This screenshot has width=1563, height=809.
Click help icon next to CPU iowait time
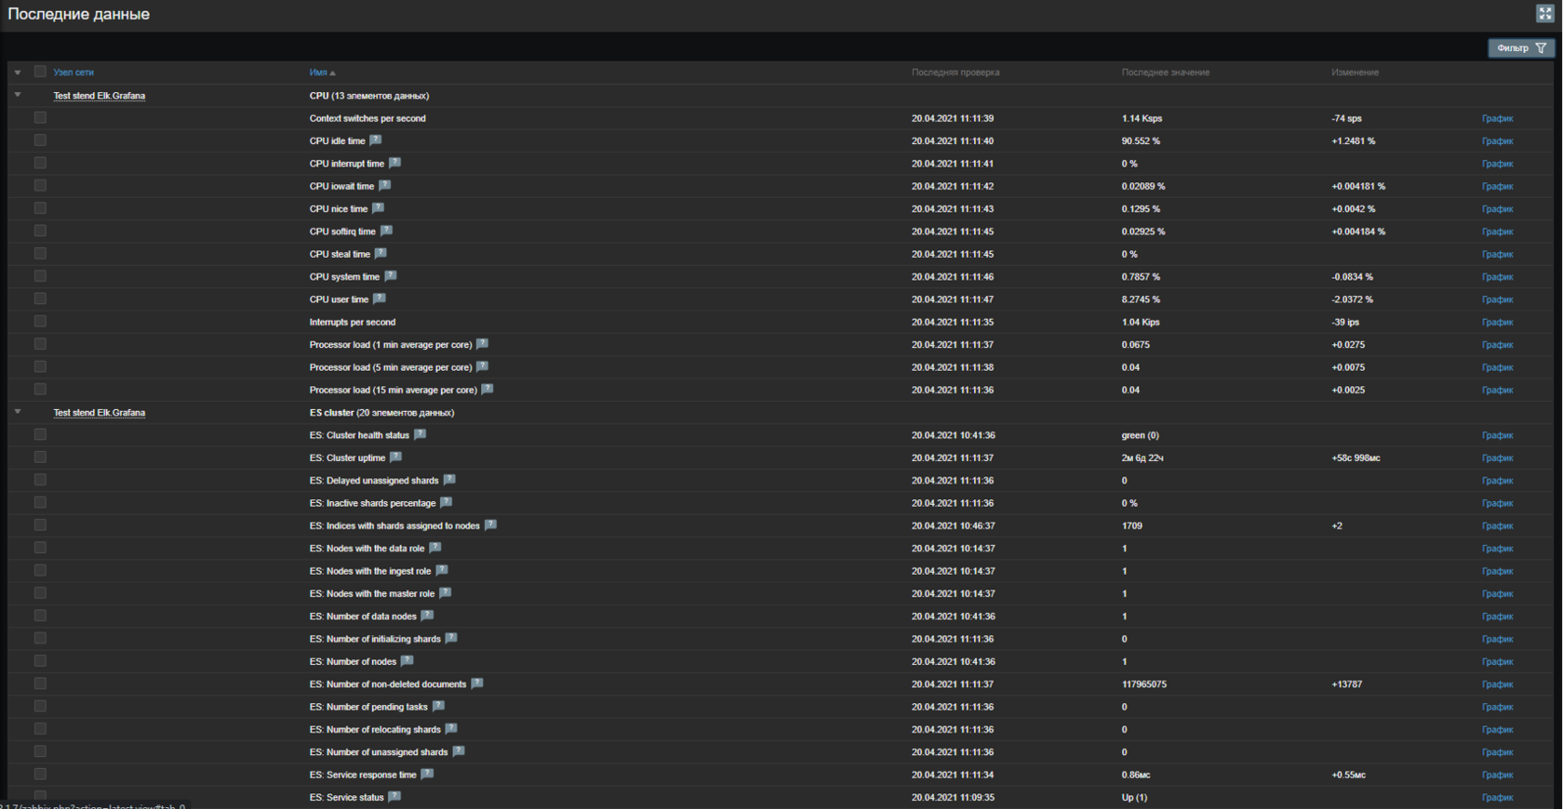point(384,186)
